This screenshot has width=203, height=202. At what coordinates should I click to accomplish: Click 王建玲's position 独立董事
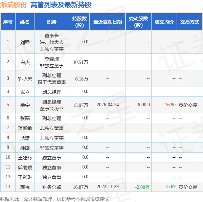(x=52, y=158)
